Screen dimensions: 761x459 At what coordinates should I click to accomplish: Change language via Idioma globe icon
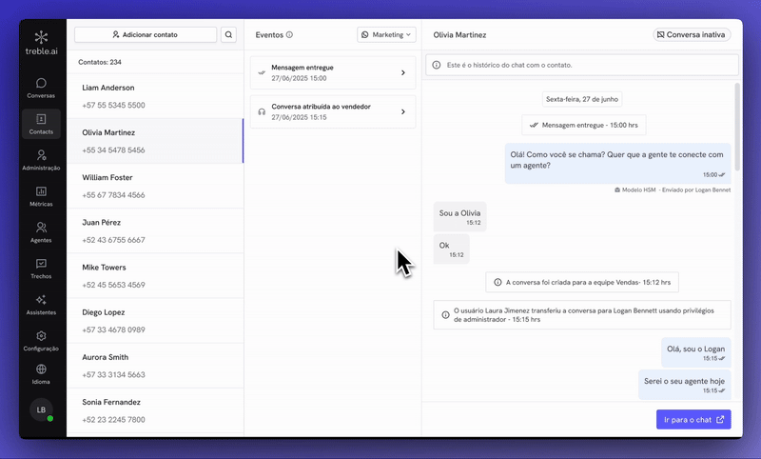(x=41, y=374)
